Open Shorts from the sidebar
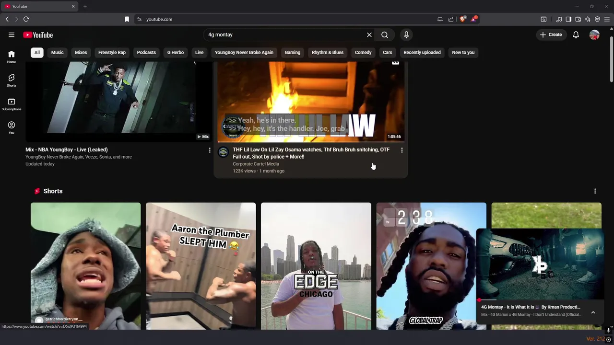Image resolution: width=614 pixels, height=345 pixels. click(12, 80)
